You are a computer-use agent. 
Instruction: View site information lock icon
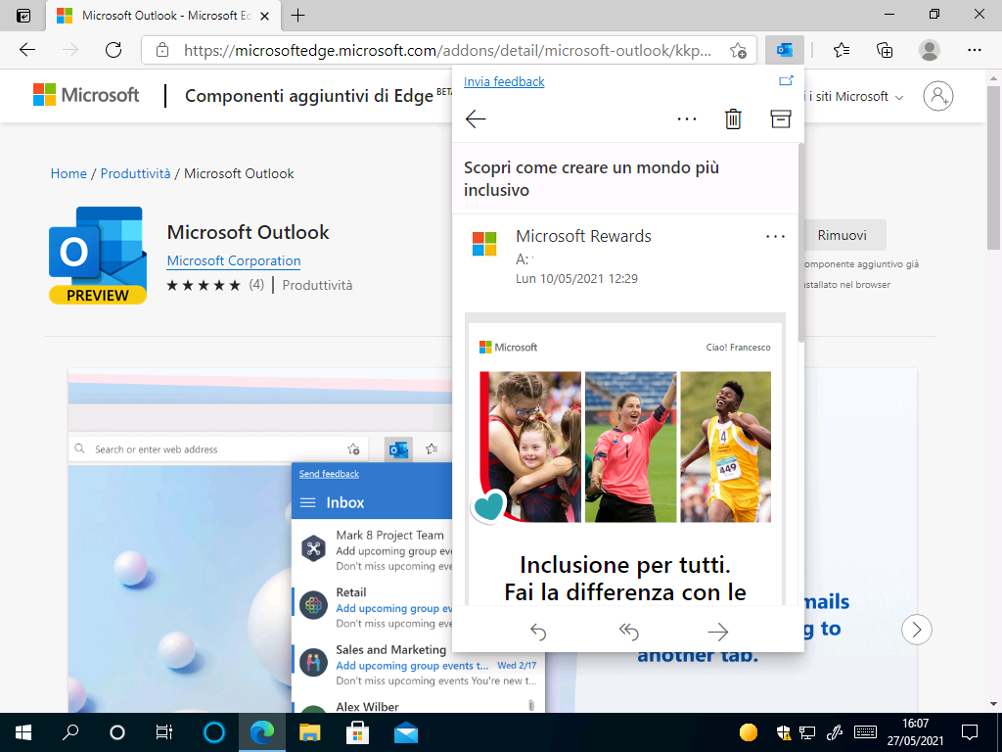(x=162, y=50)
